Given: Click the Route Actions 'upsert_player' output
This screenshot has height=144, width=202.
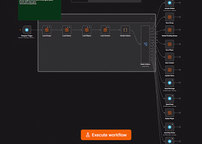Looking at the screenshot, I should tap(149, 37).
